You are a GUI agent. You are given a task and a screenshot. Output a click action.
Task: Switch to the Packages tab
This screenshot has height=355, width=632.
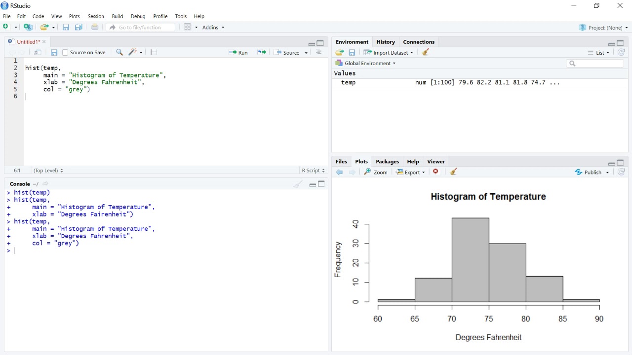(x=387, y=162)
